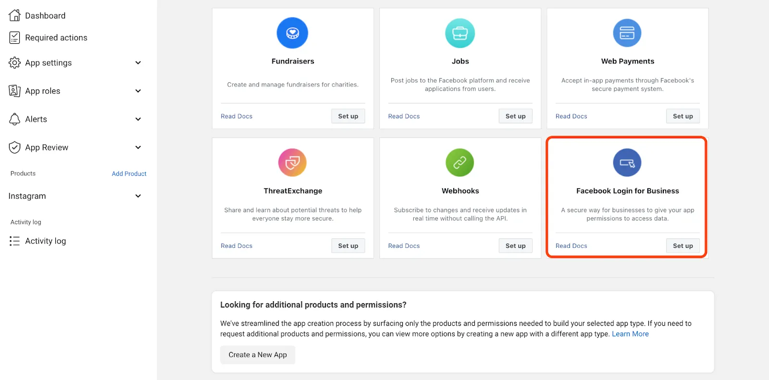This screenshot has width=769, height=380.
Task: Click the Required actions checklist icon
Action: tap(14, 37)
